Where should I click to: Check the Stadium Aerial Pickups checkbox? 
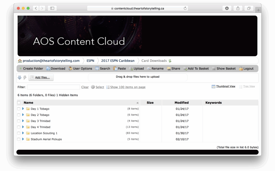coord(19,139)
